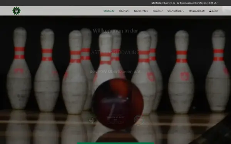
Task: Click the 'Willkommen in der' heading
Action: click(x=115, y=31)
